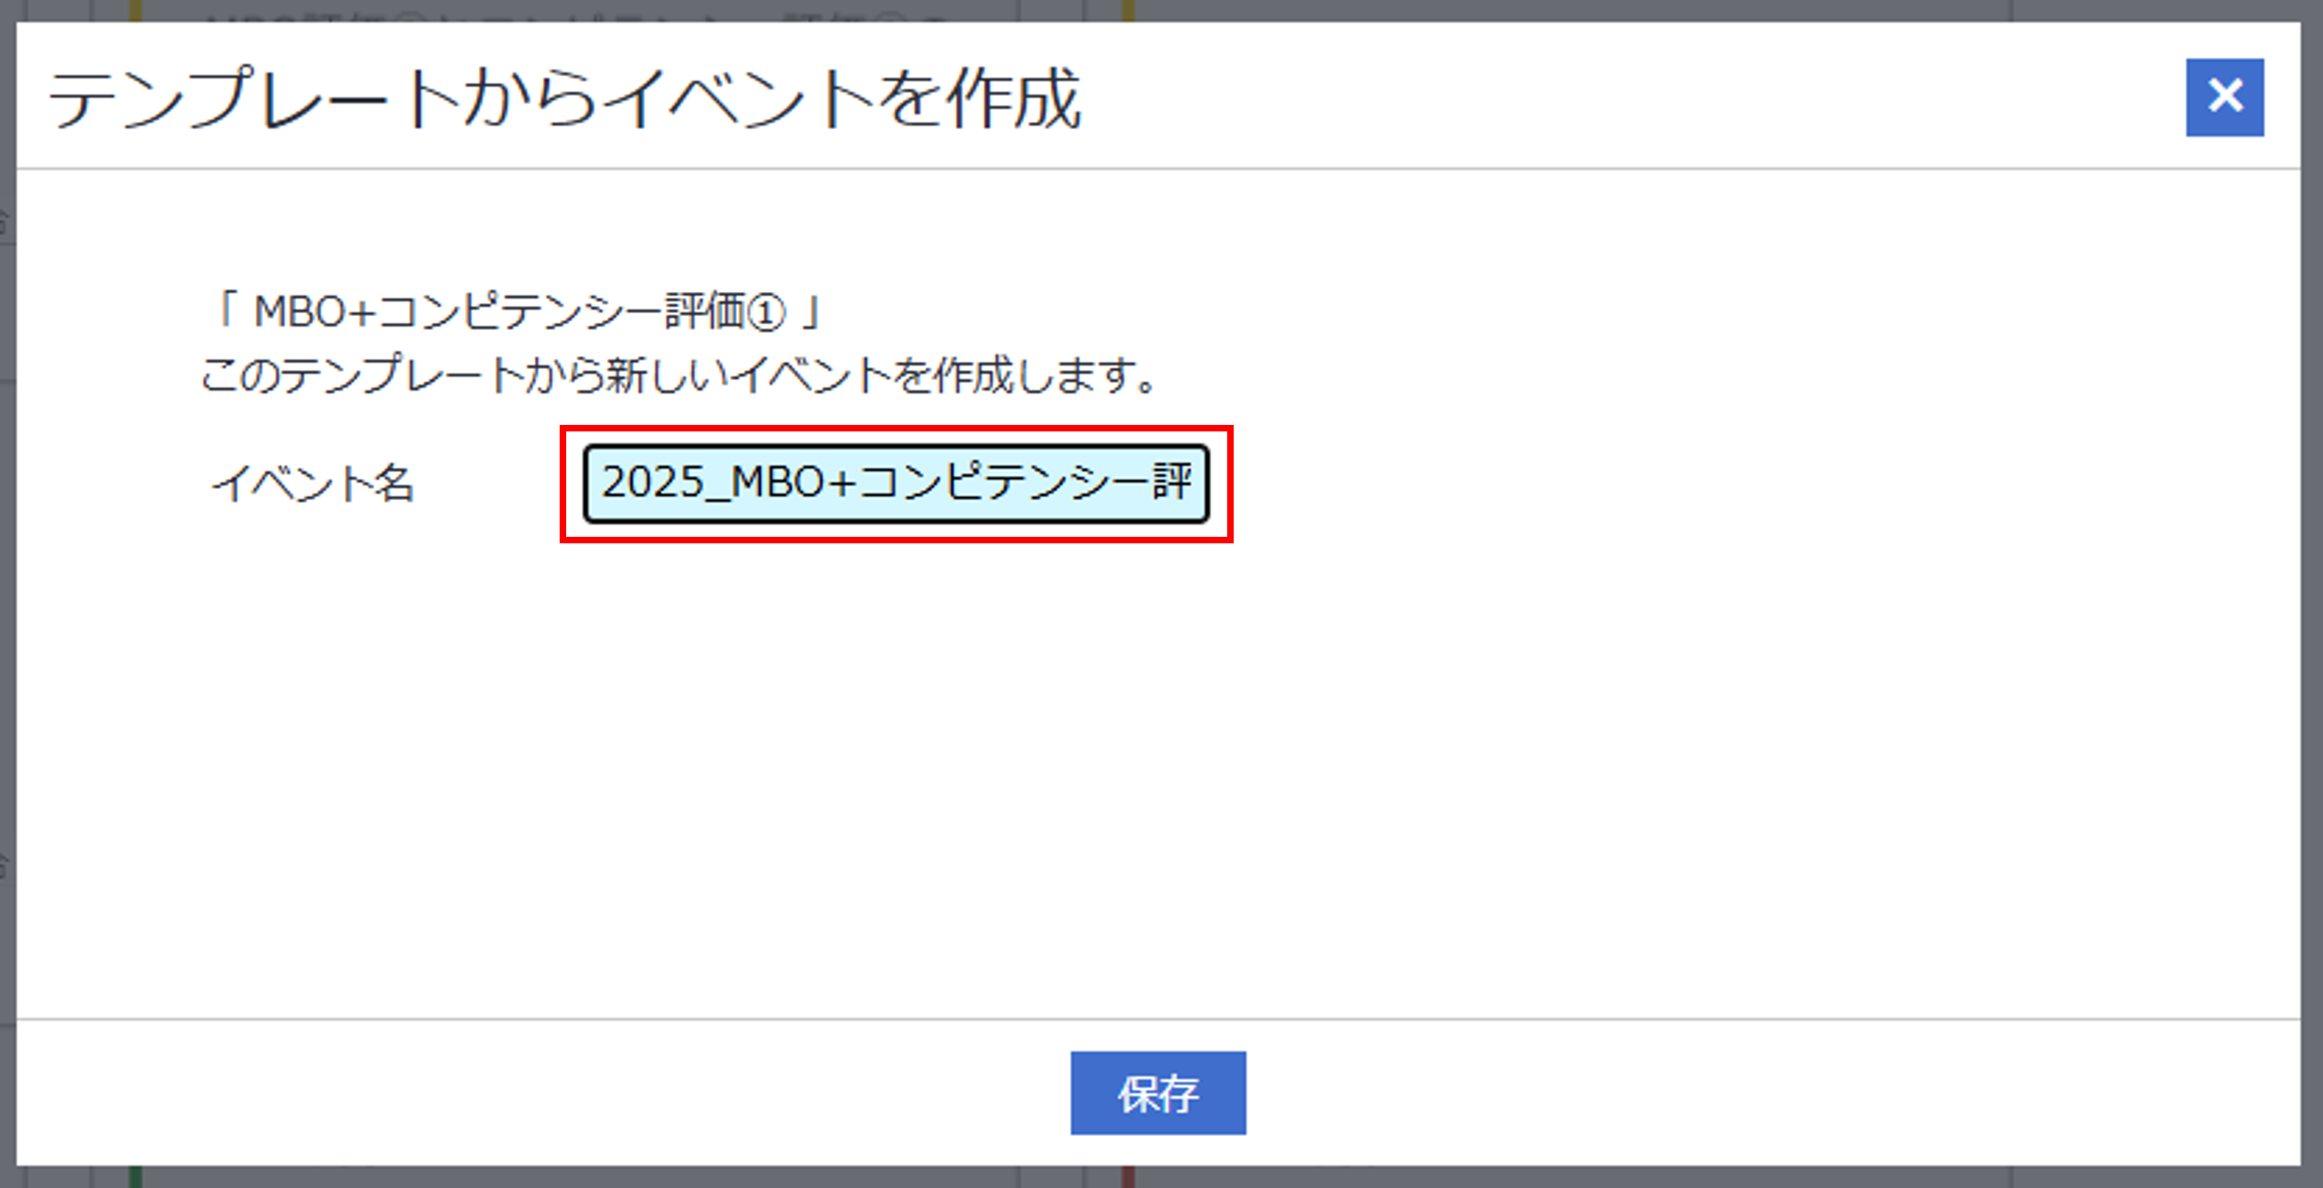This screenshot has height=1188, width=2323.
Task: Select the dialog title テンプレートからイベントを作成
Action: click(x=565, y=97)
